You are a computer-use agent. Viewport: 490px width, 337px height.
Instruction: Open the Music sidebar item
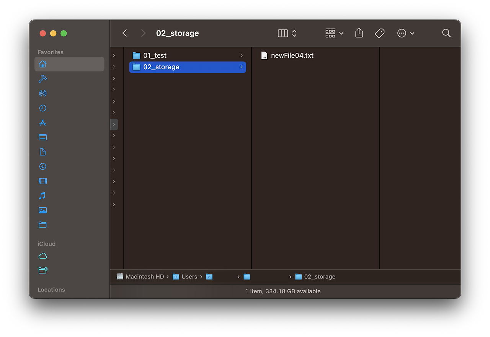[42, 195]
